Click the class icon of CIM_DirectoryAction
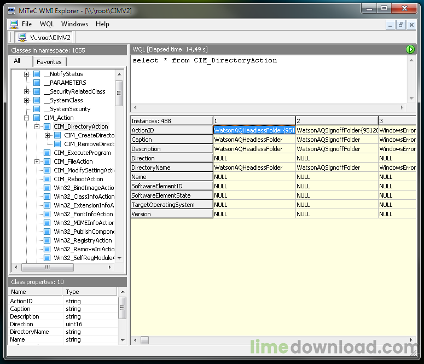 click(x=47, y=126)
